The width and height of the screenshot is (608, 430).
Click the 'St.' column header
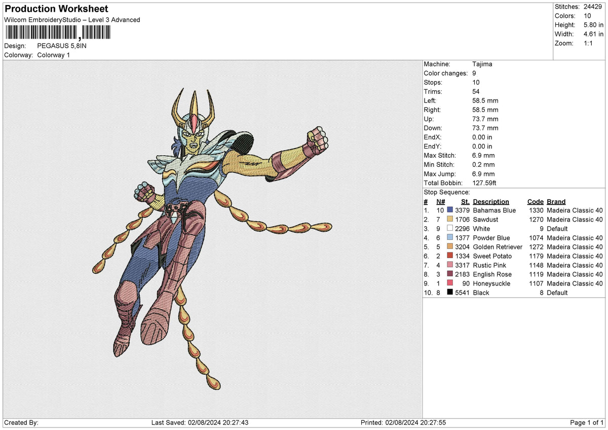click(465, 202)
